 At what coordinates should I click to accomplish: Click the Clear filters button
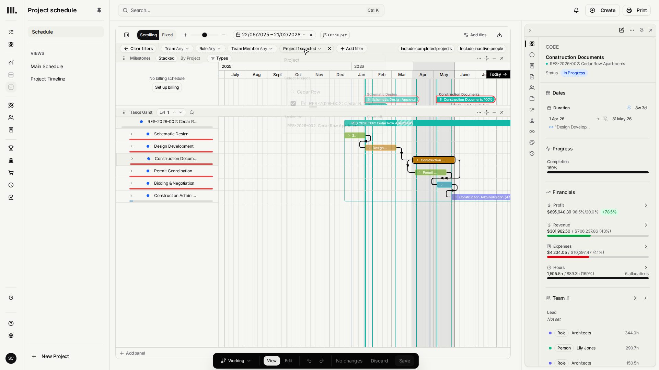[138, 49]
